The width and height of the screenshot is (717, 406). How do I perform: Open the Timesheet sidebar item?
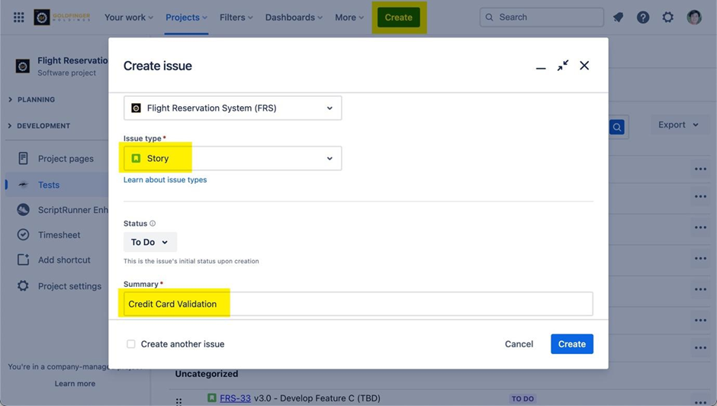59,235
